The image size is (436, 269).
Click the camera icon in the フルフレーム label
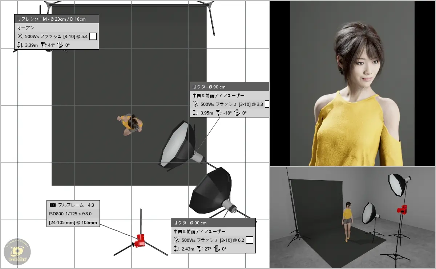click(x=53, y=205)
